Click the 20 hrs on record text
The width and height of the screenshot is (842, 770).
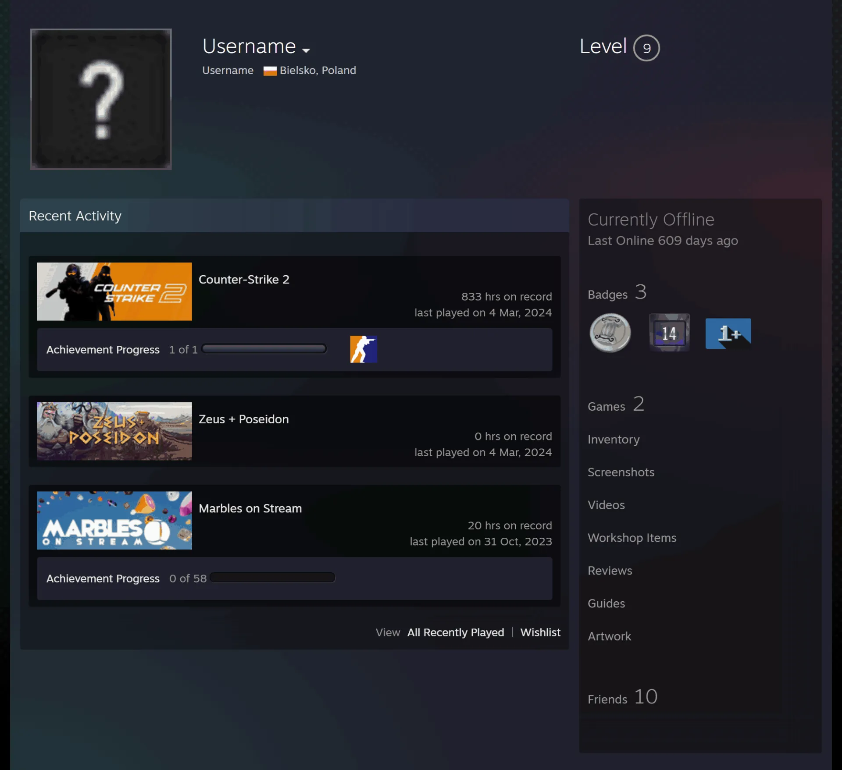tap(510, 525)
